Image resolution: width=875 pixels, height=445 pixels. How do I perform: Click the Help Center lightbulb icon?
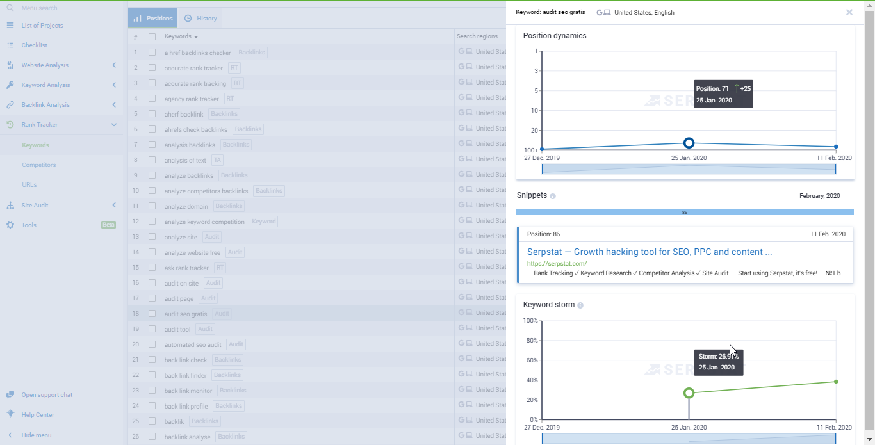pos(10,414)
